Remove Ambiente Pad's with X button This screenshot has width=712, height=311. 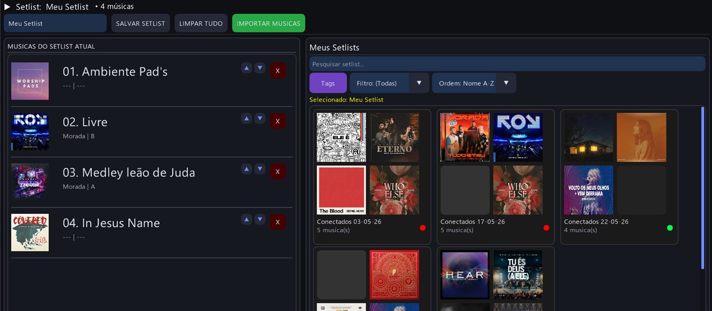(x=278, y=71)
